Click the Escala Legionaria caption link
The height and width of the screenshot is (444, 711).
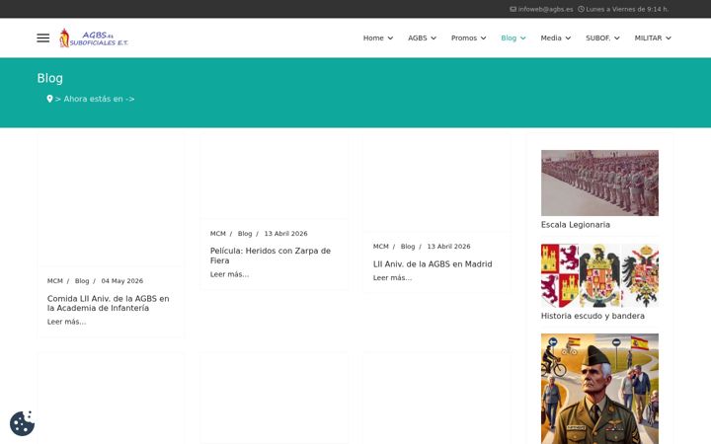[576, 225]
